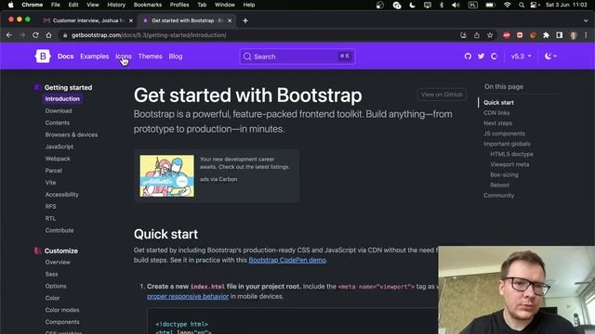Open the Themes nav link
This screenshot has width=595, height=334.
click(x=151, y=56)
